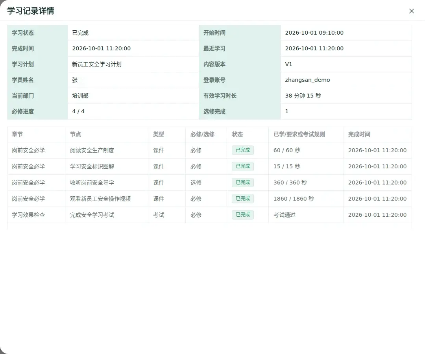
Task: Click 已完成 tag in 完成安全学习考试 row
Action: click(243, 214)
